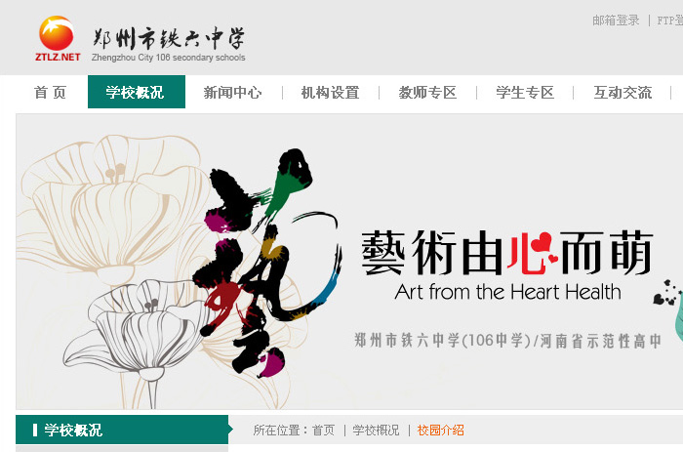Open the 首页 navigation menu item

click(x=50, y=92)
